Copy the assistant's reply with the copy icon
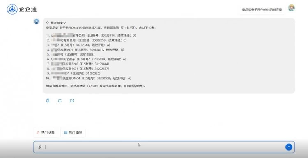The image size is (308, 158). pos(48,100)
